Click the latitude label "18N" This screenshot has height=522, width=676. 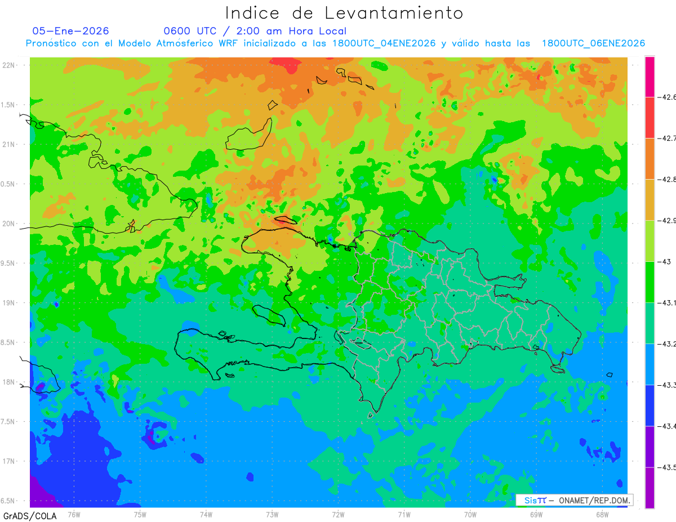(10, 382)
